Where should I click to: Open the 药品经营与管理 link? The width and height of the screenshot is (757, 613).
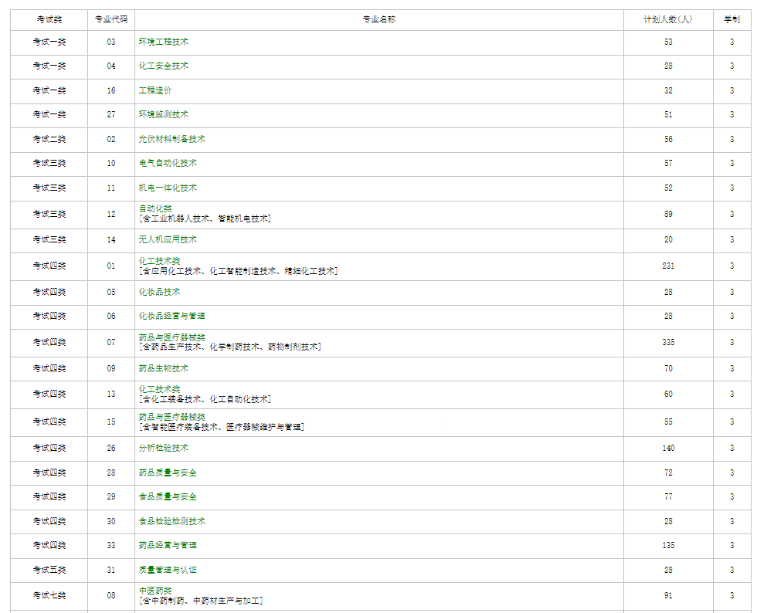tap(168, 545)
